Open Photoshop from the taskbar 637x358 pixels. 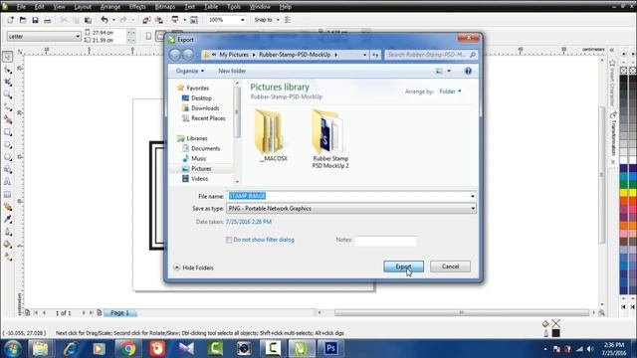[x=330, y=348]
